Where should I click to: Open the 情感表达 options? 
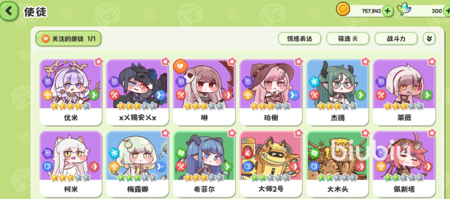pos(299,39)
